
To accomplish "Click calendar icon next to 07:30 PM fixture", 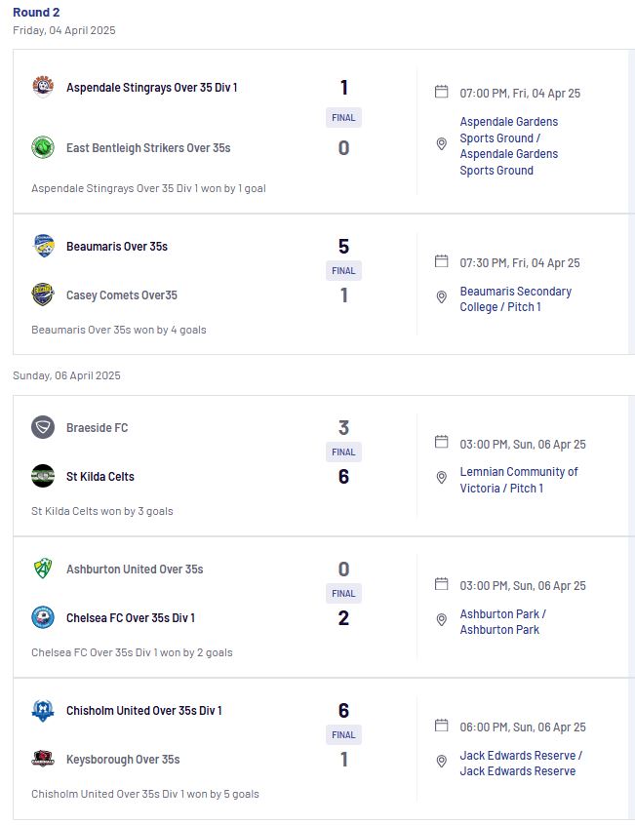I will (442, 261).
